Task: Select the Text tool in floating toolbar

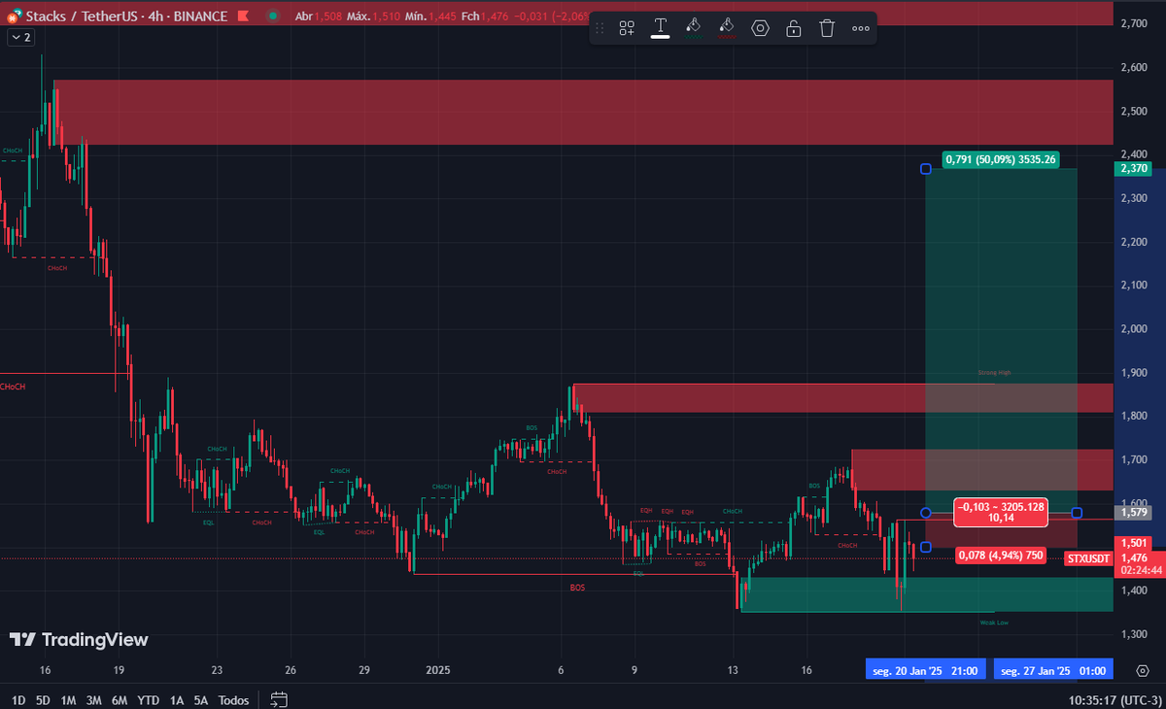Action: [x=661, y=27]
